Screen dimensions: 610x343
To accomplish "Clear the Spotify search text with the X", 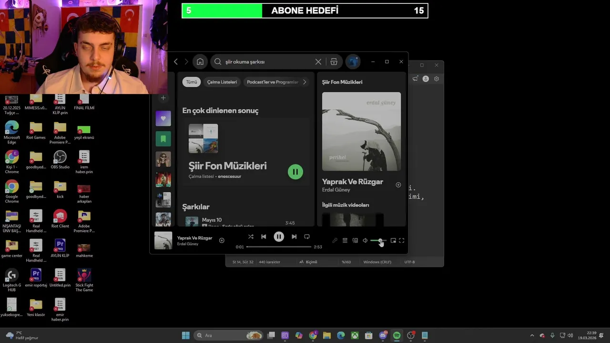I will 318,61.
